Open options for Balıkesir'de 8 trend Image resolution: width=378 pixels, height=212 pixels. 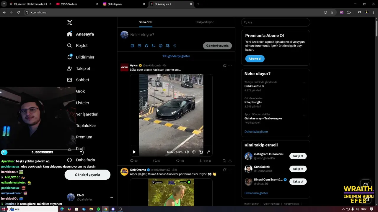tap(305, 83)
